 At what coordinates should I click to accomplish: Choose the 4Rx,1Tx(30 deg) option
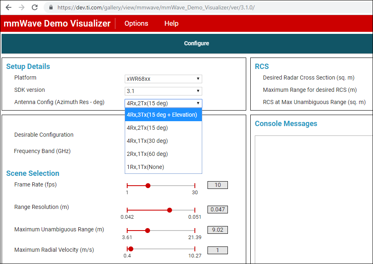(x=163, y=141)
